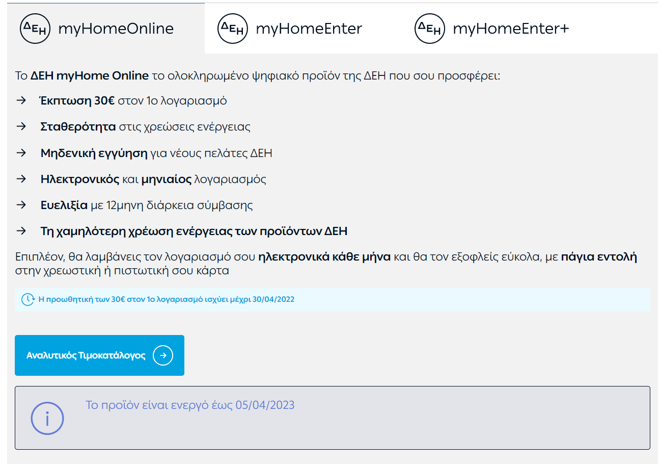Screen dimensions: 660x464
Task: Open the Αναλυτικός Τιμοκατάλογος button
Action: click(x=99, y=355)
